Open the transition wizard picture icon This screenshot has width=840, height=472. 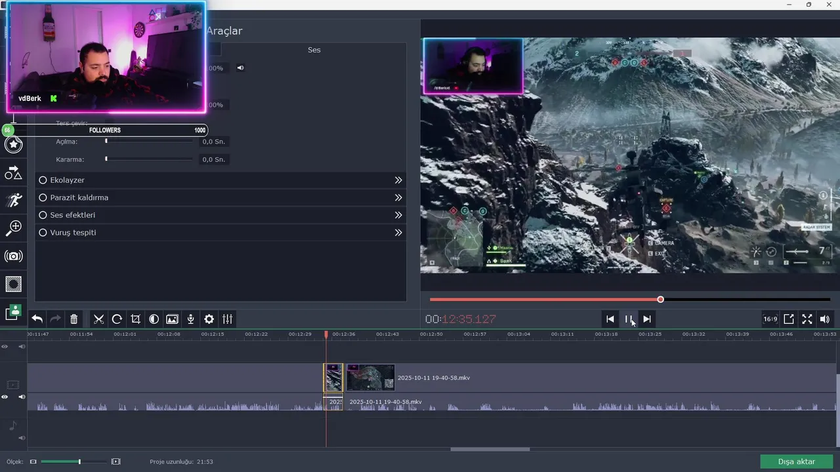point(172,319)
